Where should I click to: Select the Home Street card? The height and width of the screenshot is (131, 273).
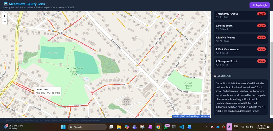coord(241,27)
